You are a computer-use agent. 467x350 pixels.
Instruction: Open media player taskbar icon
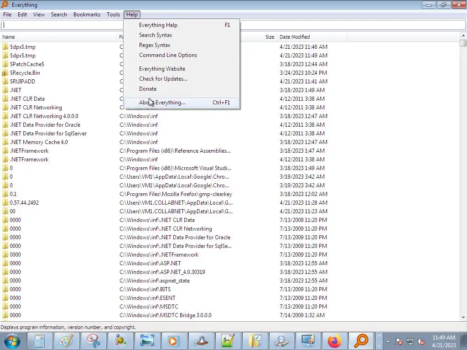(x=174, y=341)
